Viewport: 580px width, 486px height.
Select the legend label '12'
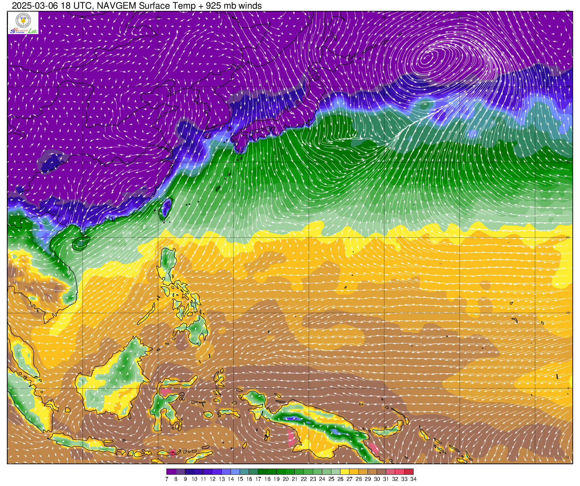212,479
